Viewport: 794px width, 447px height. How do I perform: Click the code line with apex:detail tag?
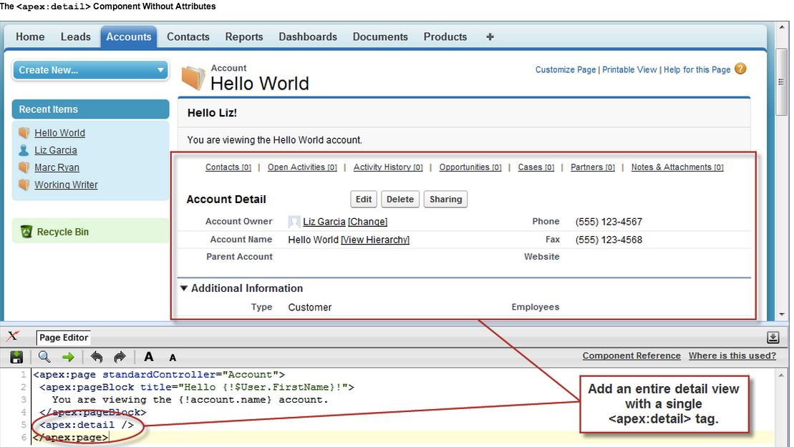click(x=87, y=425)
